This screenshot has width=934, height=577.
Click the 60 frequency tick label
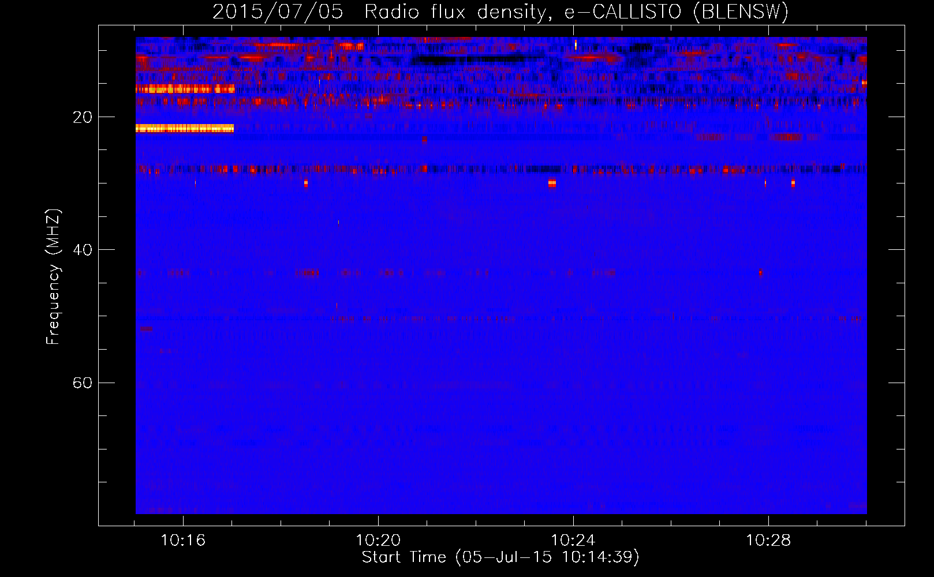(x=82, y=383)
